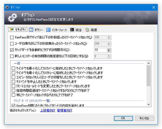162x129 pixels.
Task: Click the disabled expiry days field showing 0
Action: pyautogui.click(x=101, y=57)
